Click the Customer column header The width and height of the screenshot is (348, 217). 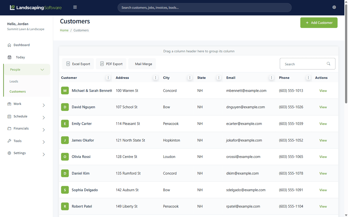(x=69, y=78)
